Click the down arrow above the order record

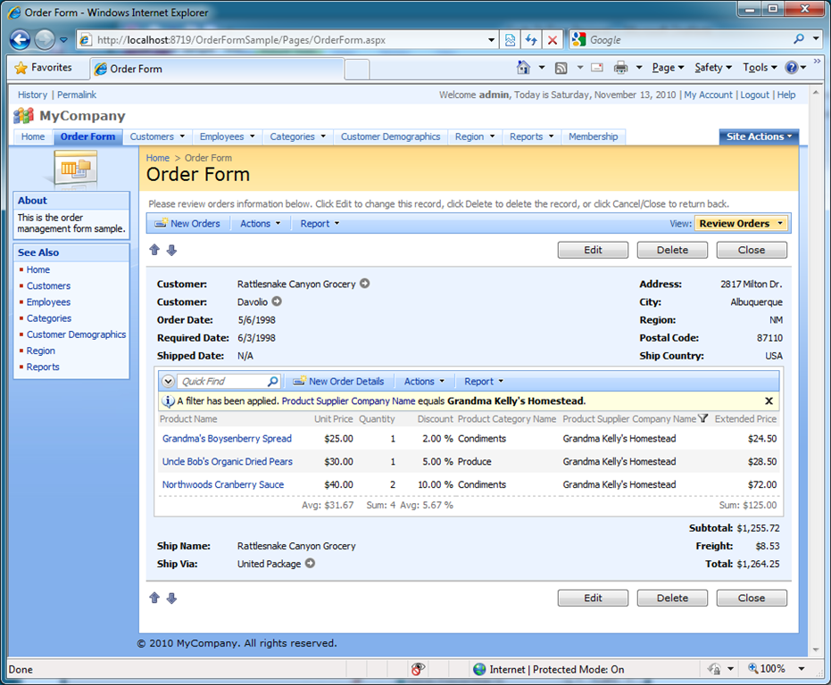pos(171,250)
